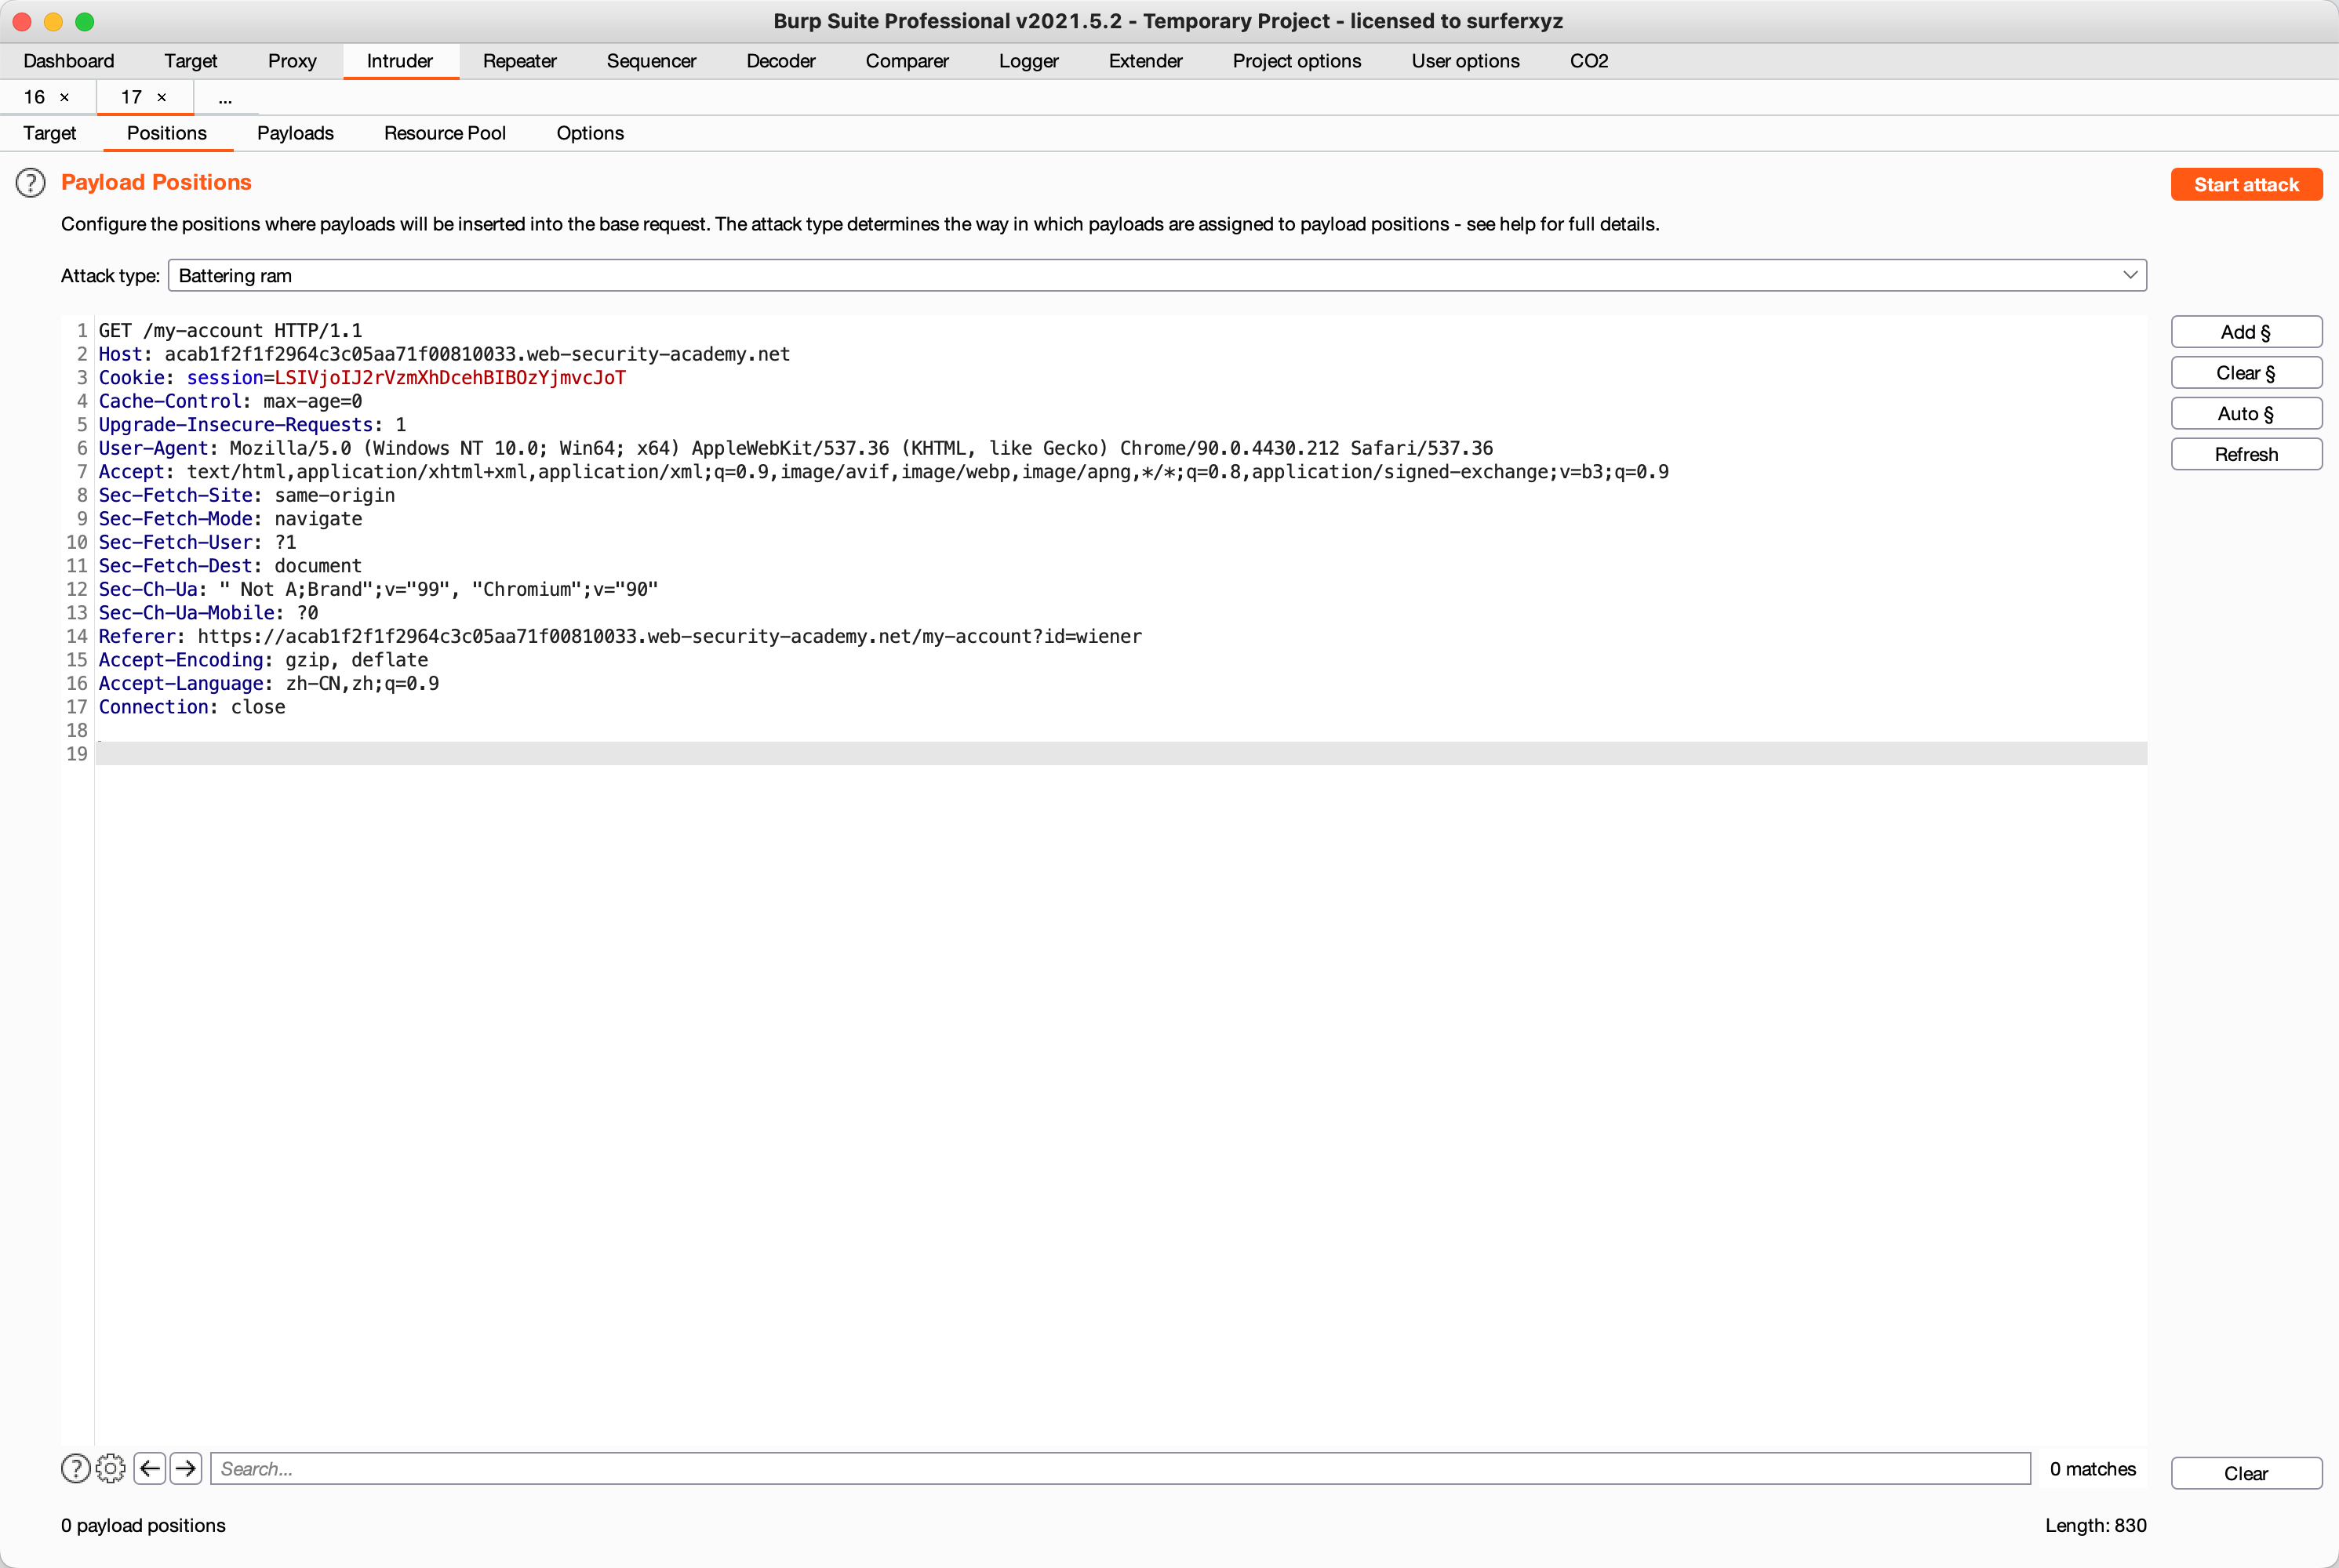Open the Resource Pool sub-tab
Viewport: 2339px width, 1568px height.
coord(446,133)
